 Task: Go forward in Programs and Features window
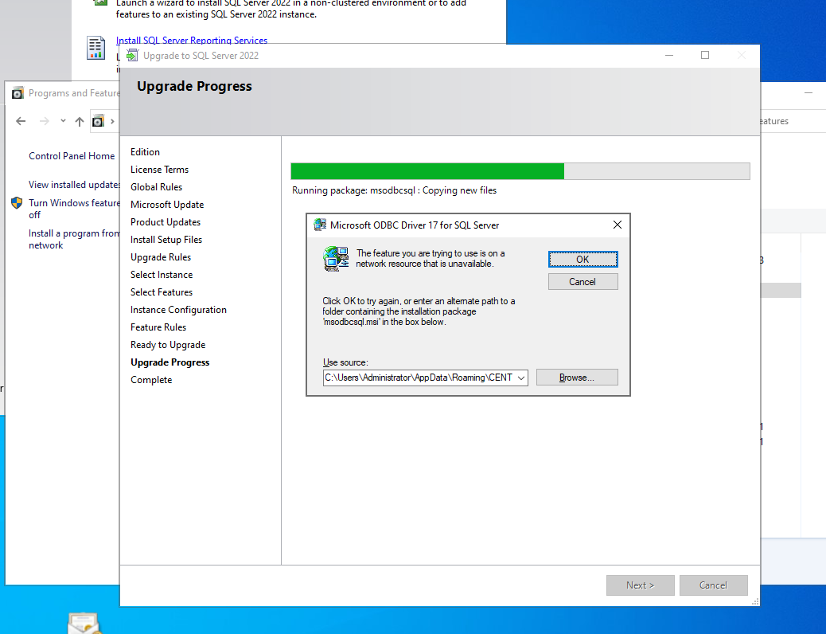(x=45, y=121)
